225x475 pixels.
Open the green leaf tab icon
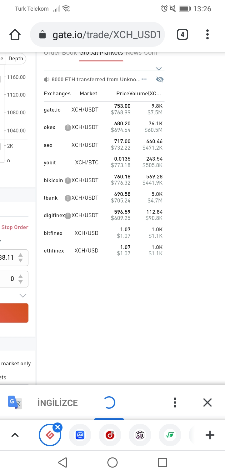[170, 435]
